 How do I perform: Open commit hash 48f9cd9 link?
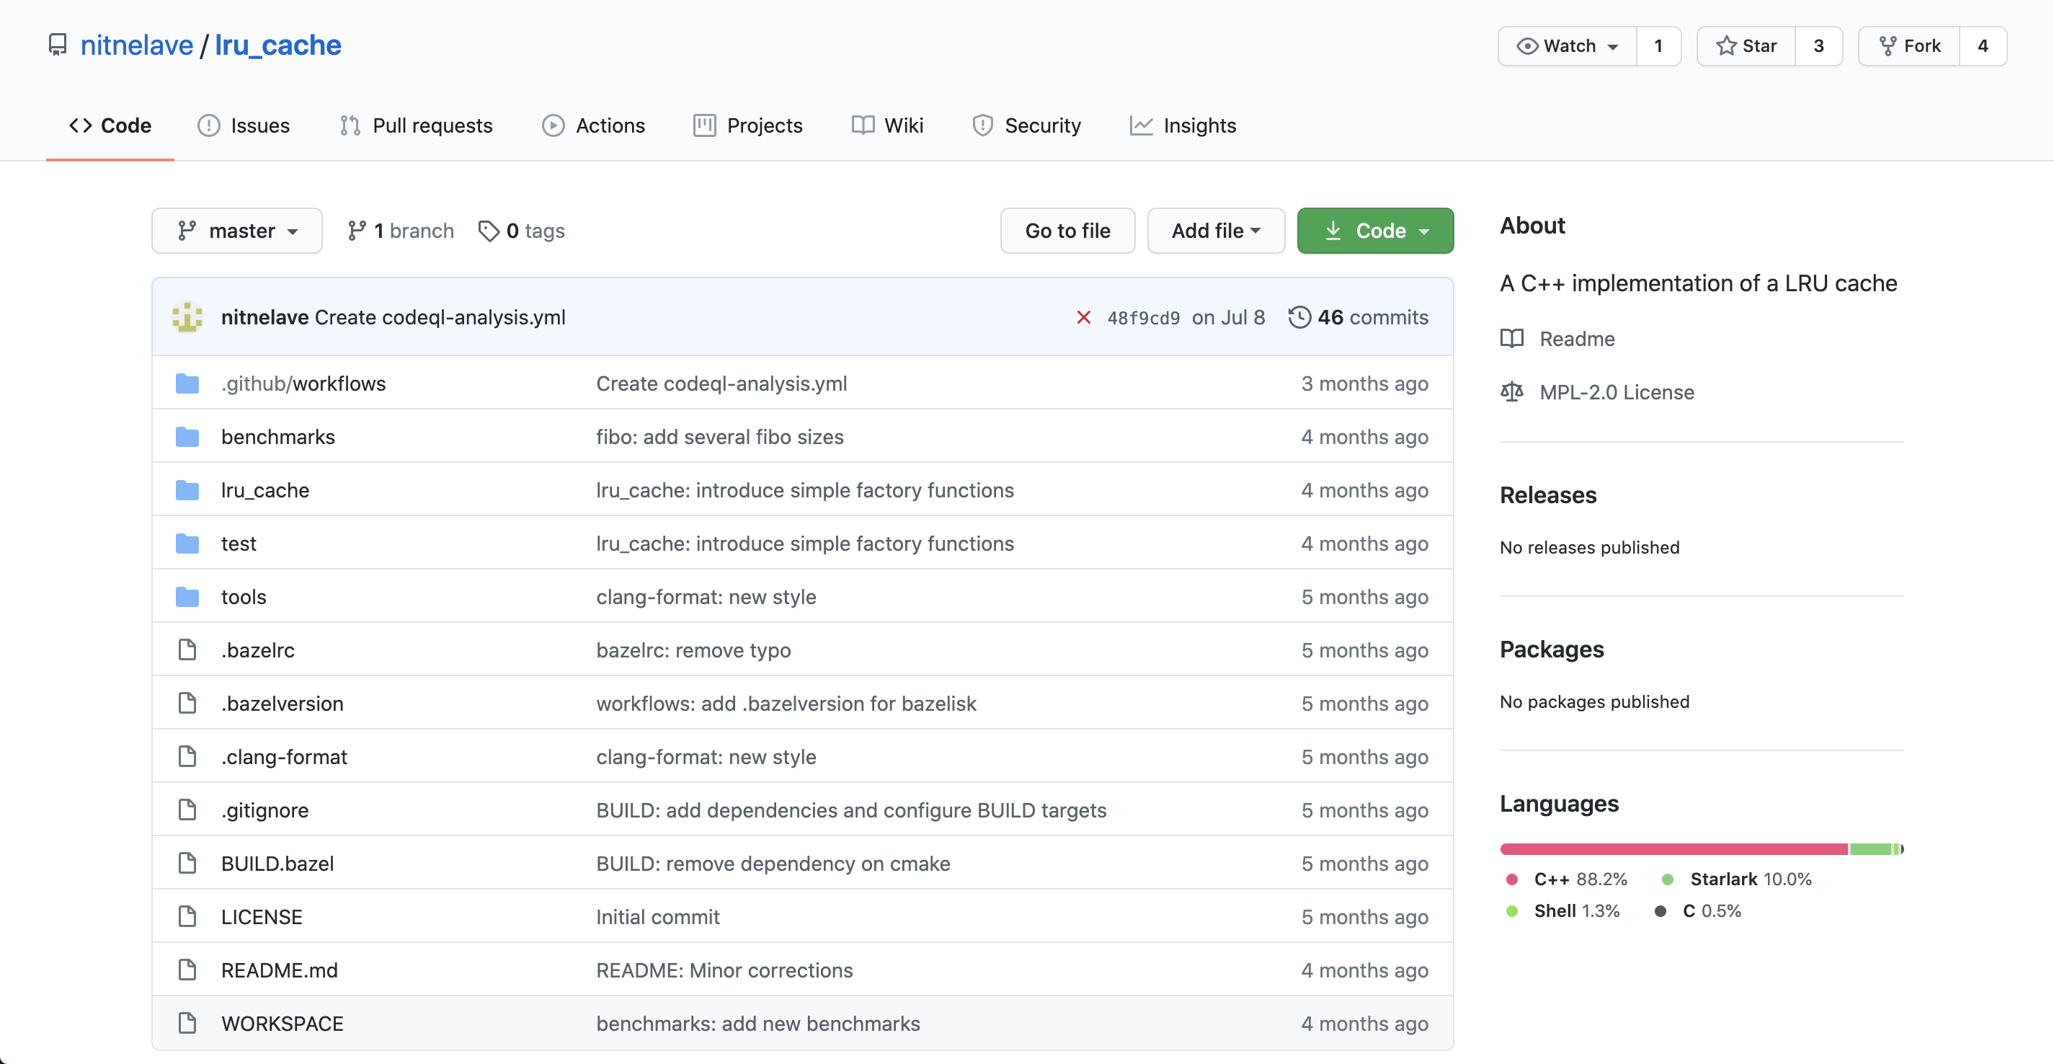(1142, 317)
